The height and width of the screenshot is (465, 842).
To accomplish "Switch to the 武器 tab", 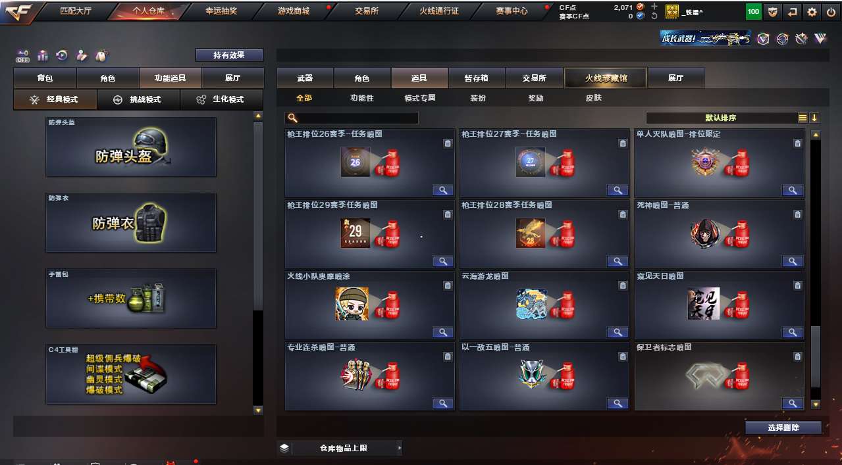I will (305, 78).
